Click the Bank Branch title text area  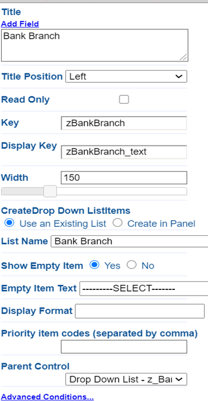pos(95,45)
